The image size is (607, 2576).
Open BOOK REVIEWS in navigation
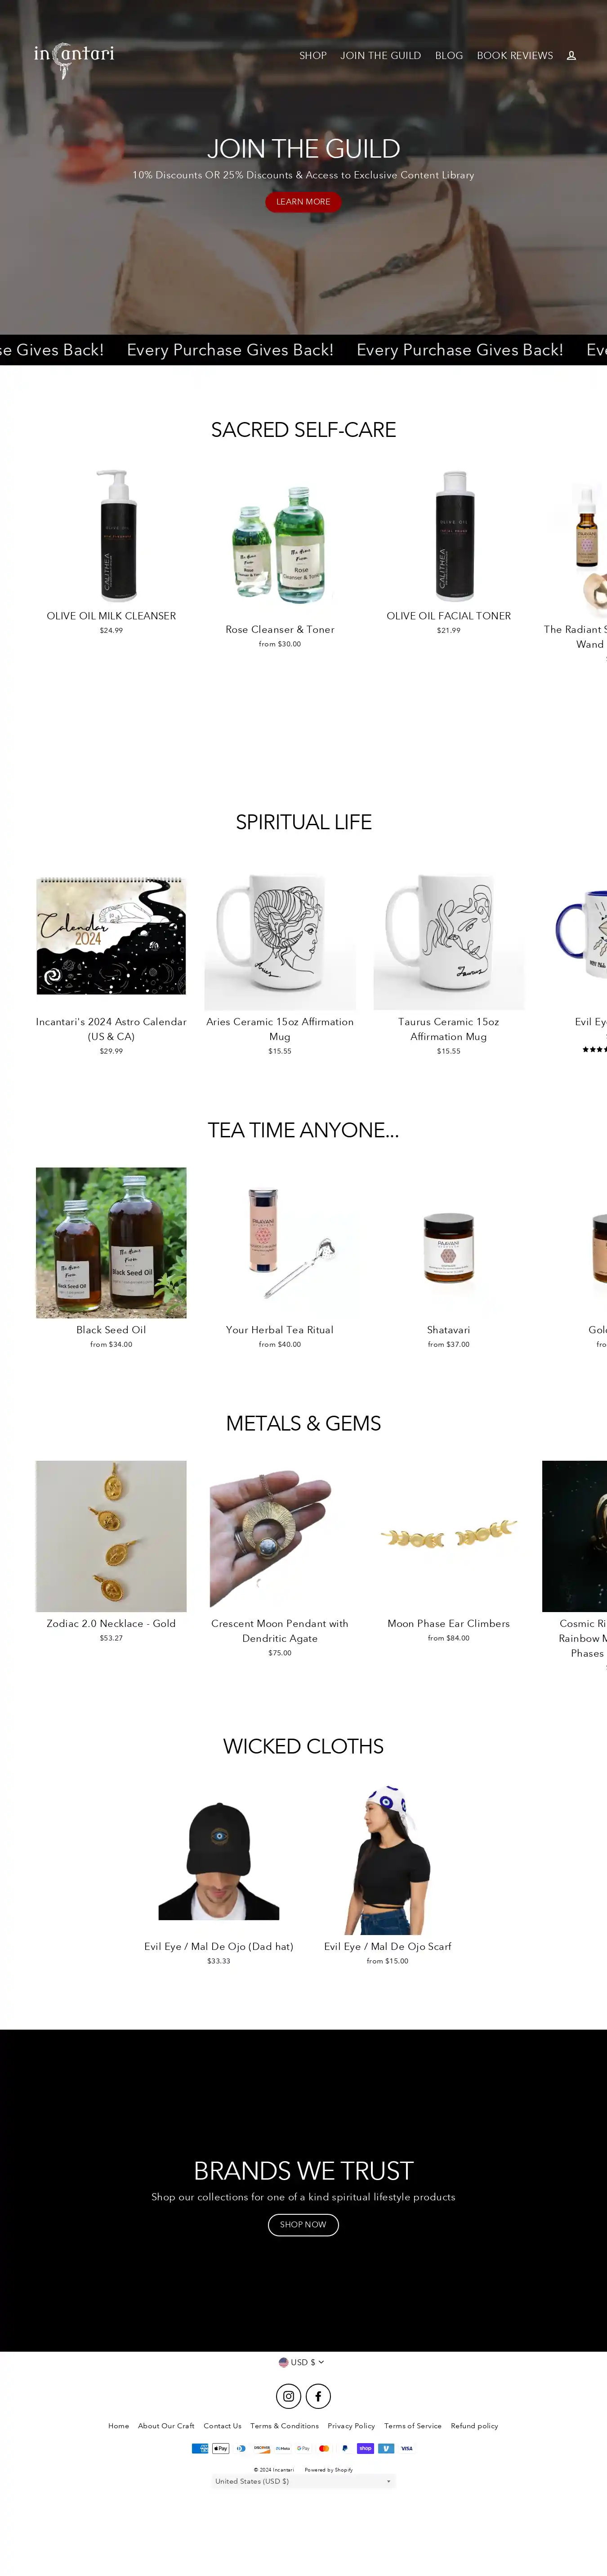514,56
